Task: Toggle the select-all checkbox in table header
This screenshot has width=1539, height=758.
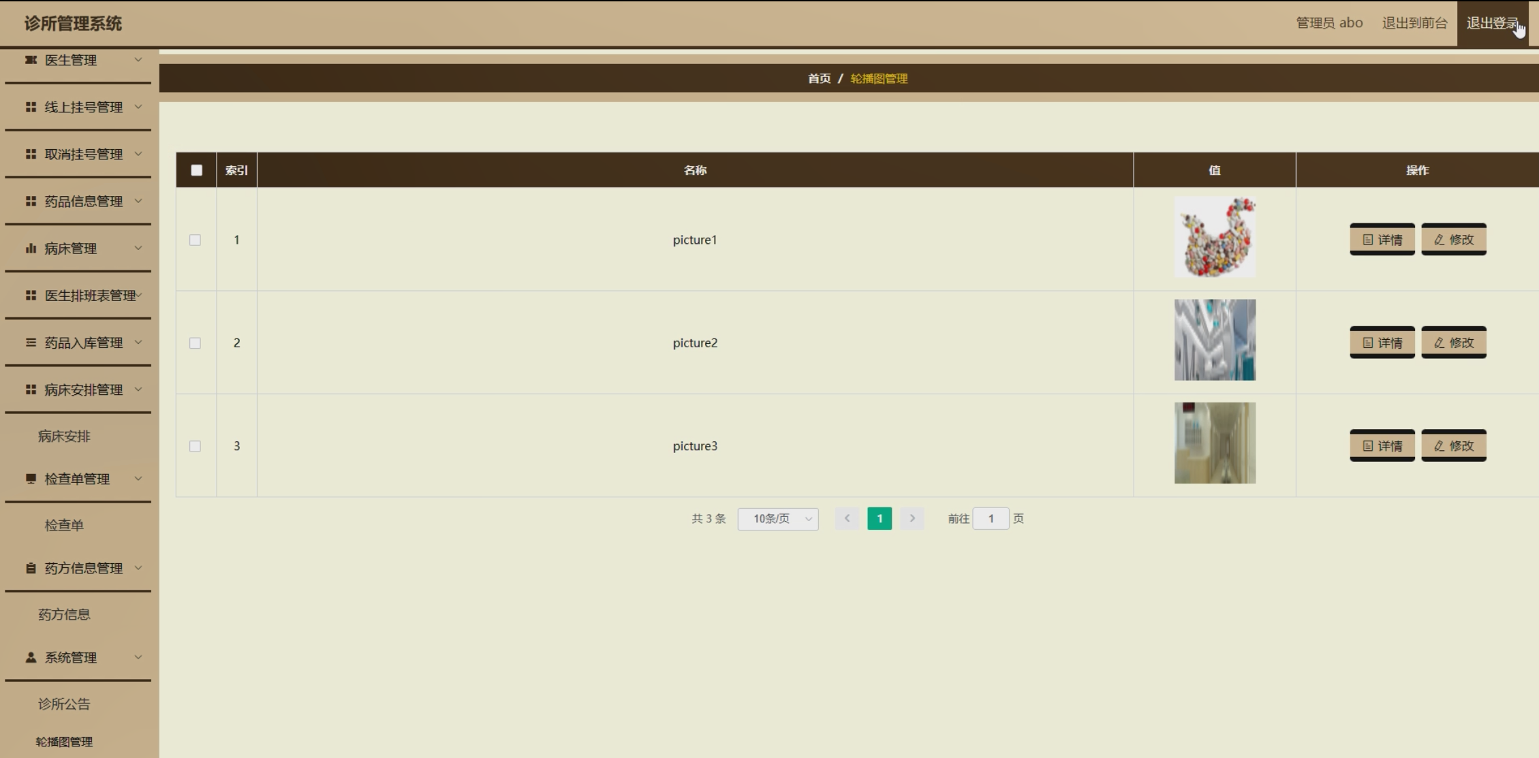Action: tap(196, 170)
